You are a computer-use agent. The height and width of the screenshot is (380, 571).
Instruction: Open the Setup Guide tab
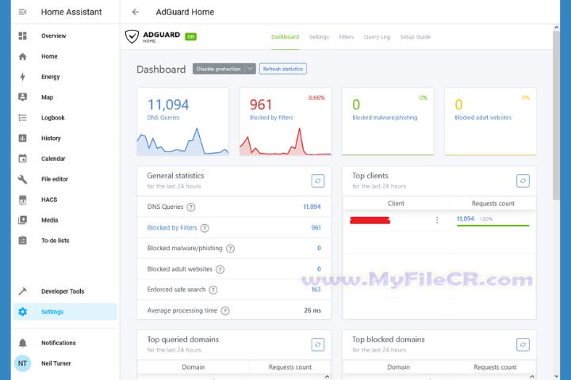pyautogui.click(x=416, y=36)
